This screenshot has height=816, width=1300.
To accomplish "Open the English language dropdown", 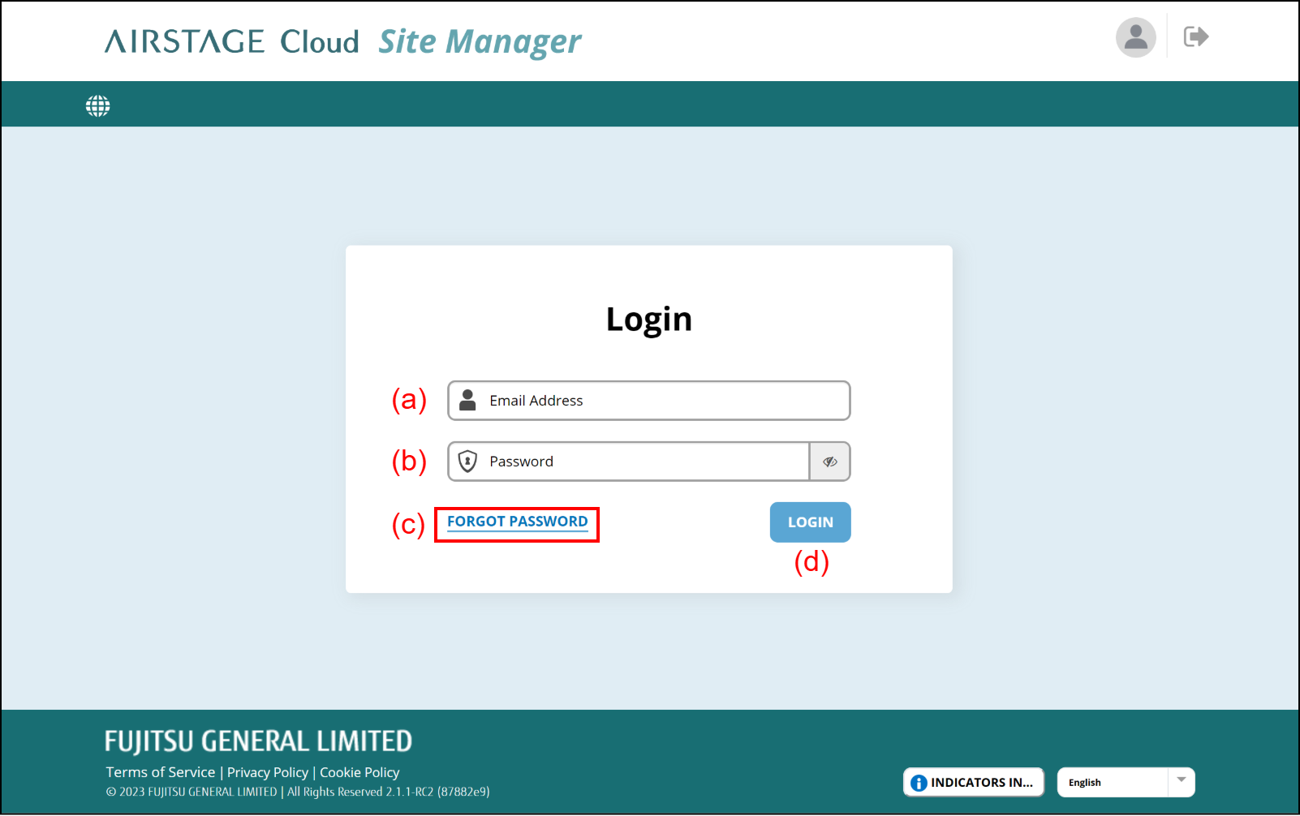I will (1112, 783).
